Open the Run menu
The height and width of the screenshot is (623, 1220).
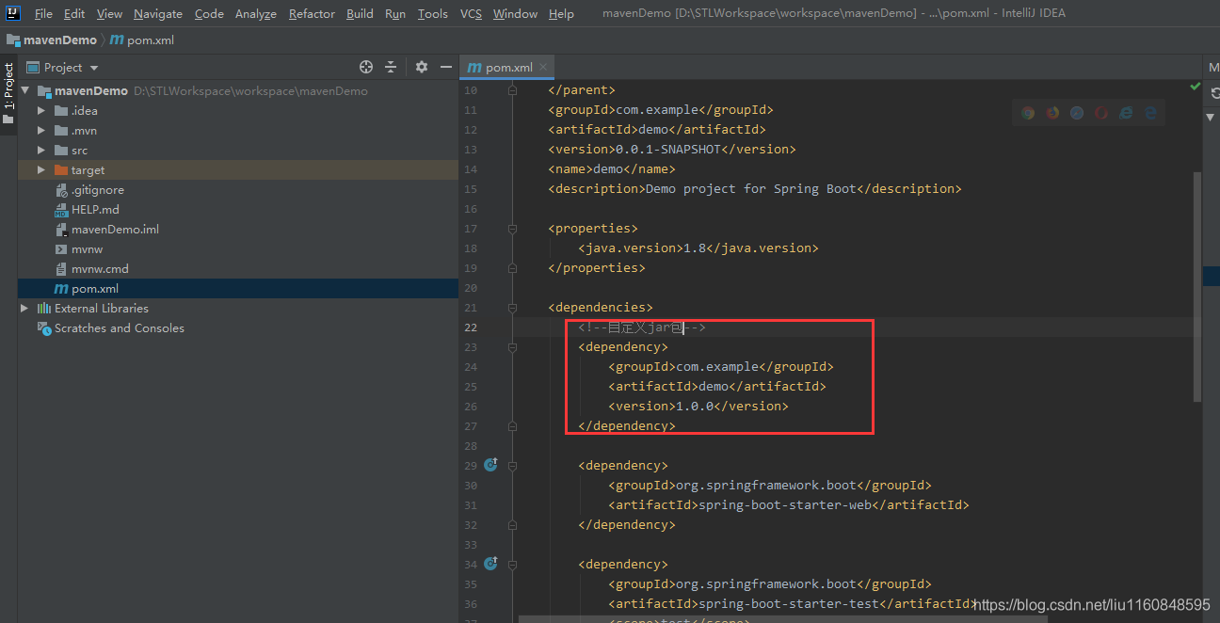[x=395, y=13]
